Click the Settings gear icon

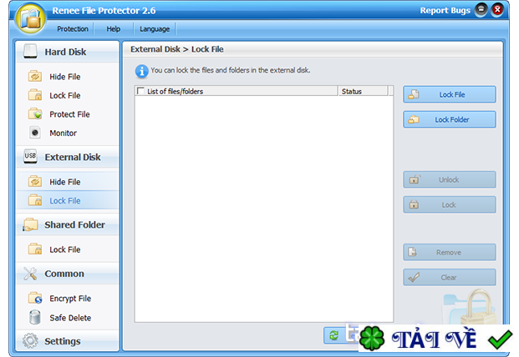[x=30, y=341]
